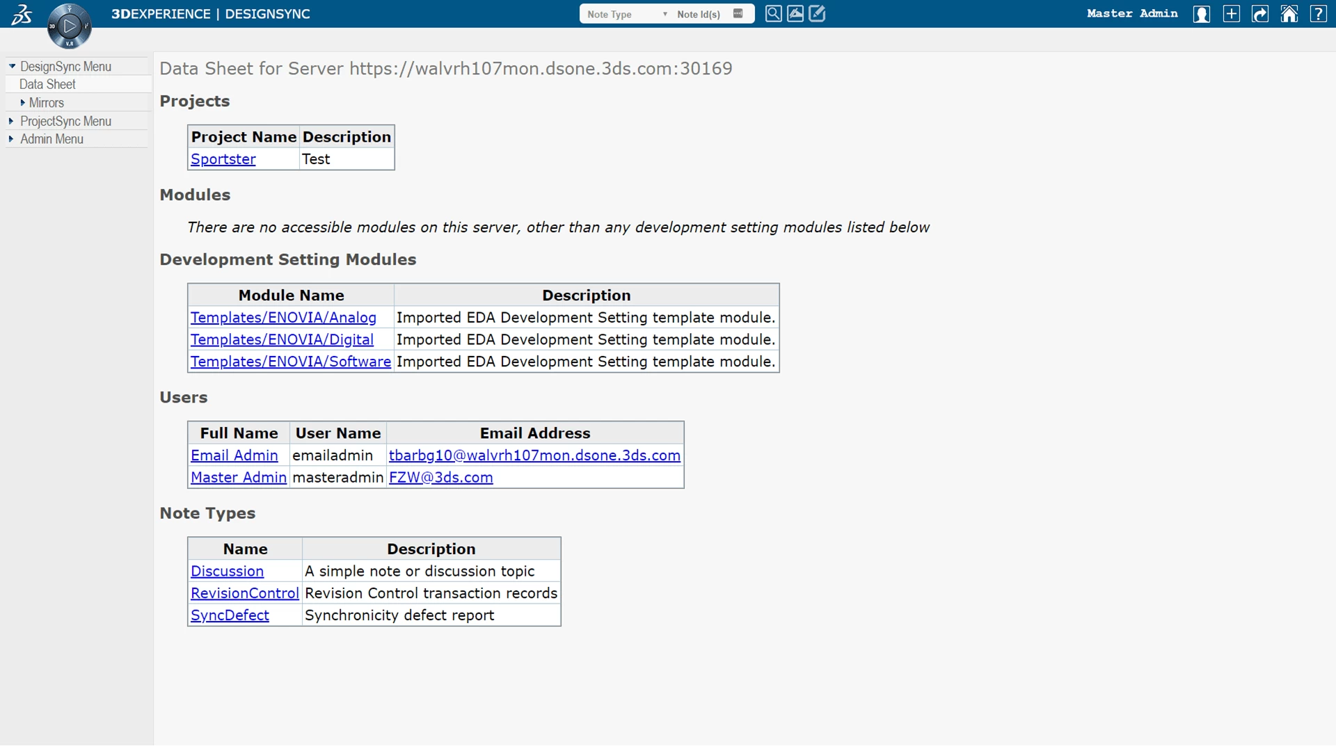Open the user profile icon
1336x751 pixels.
[1201, 14]
